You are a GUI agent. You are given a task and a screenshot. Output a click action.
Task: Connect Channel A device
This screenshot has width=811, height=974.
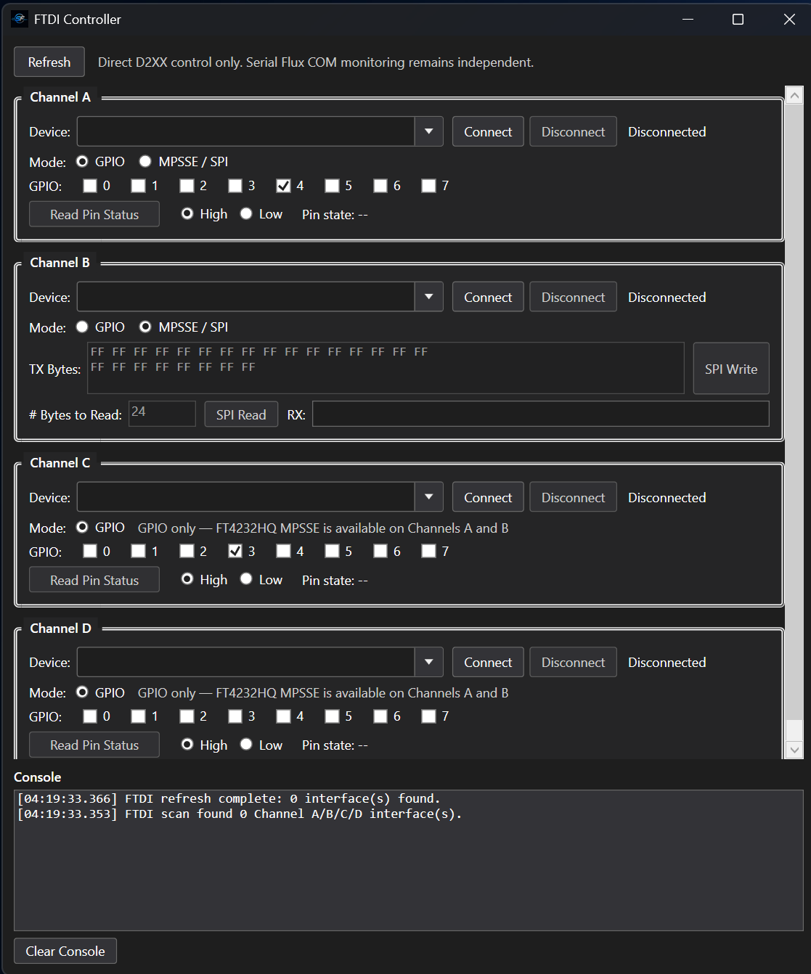pos(488,131)
